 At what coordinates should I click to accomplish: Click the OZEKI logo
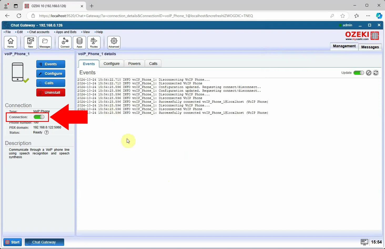362,36
